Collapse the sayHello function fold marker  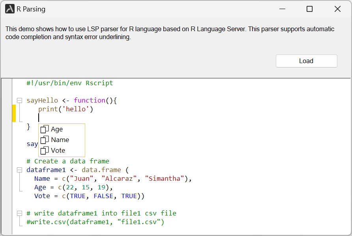20,100
